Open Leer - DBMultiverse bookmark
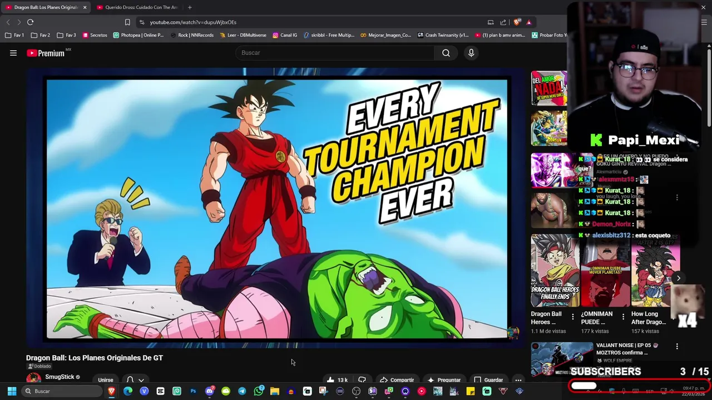712x400 pixels. [243, 35]
